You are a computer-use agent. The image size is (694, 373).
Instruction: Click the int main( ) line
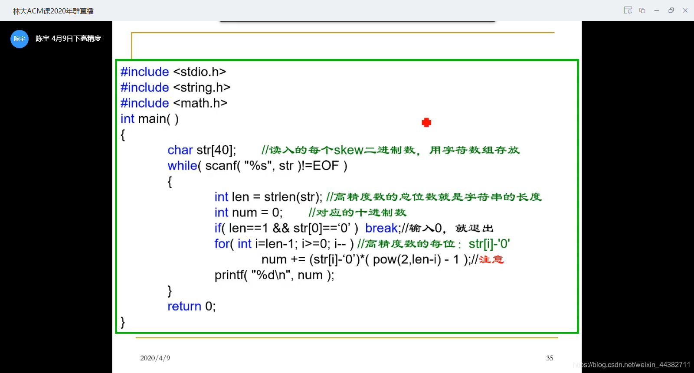150,118
